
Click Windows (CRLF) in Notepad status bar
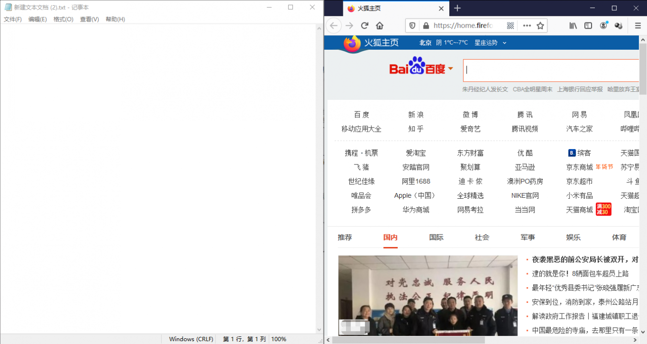tap(191, 339)
